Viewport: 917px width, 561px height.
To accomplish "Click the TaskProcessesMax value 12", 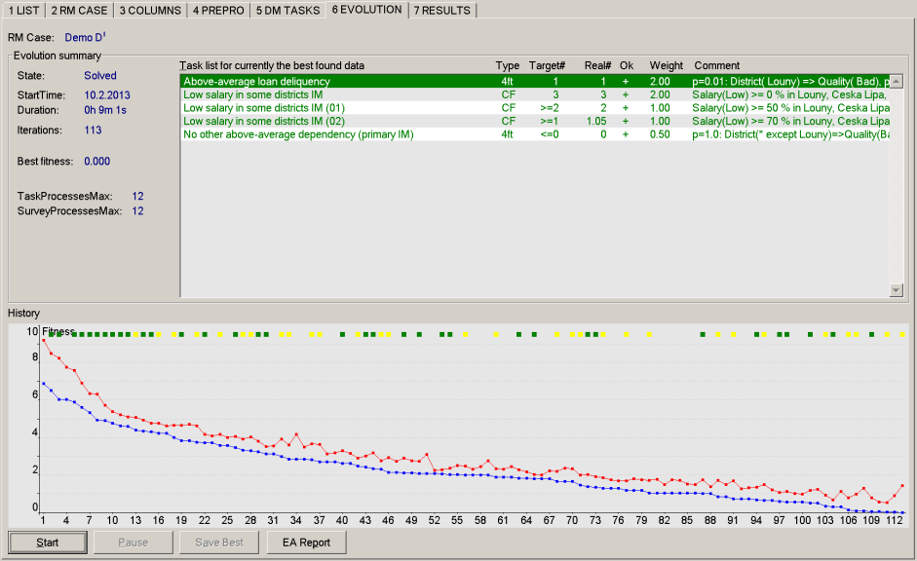I will (137, 197).
